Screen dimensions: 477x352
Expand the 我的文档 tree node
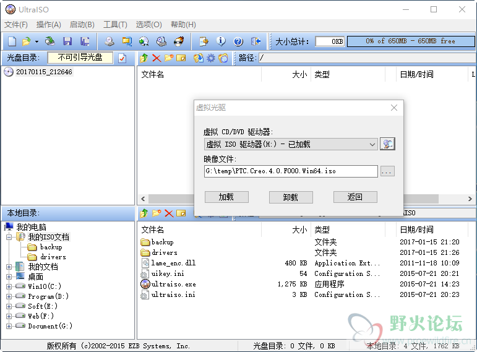tap(9, 267)
